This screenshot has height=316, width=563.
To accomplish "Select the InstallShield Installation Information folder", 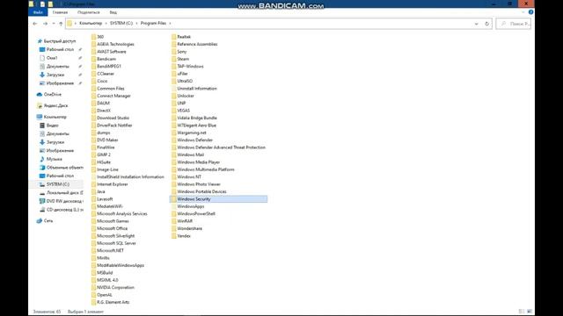I will (130, 177).
